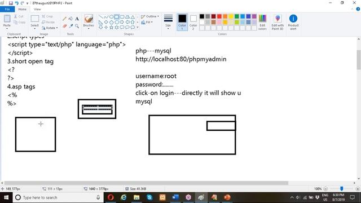Image resolution: width=361 pixels, height=203 pixels.
Task: Click the Undo icon in title bar
Action: pos(16,3)
